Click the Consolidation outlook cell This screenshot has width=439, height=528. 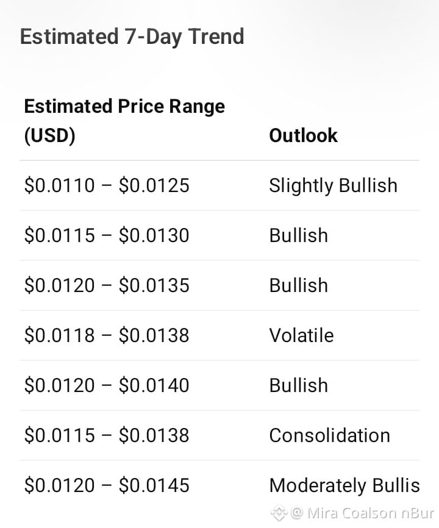click(x=330, y=435)
